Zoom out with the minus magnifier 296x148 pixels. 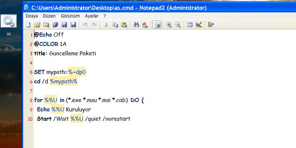click(x=178, y=25)
